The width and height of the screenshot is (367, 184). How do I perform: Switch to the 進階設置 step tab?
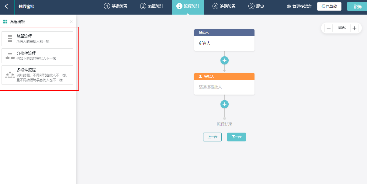point(224,6)
